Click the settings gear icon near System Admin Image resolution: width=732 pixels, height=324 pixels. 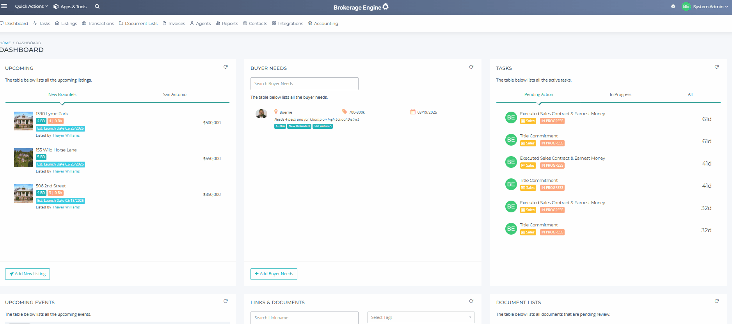point(673,6)
